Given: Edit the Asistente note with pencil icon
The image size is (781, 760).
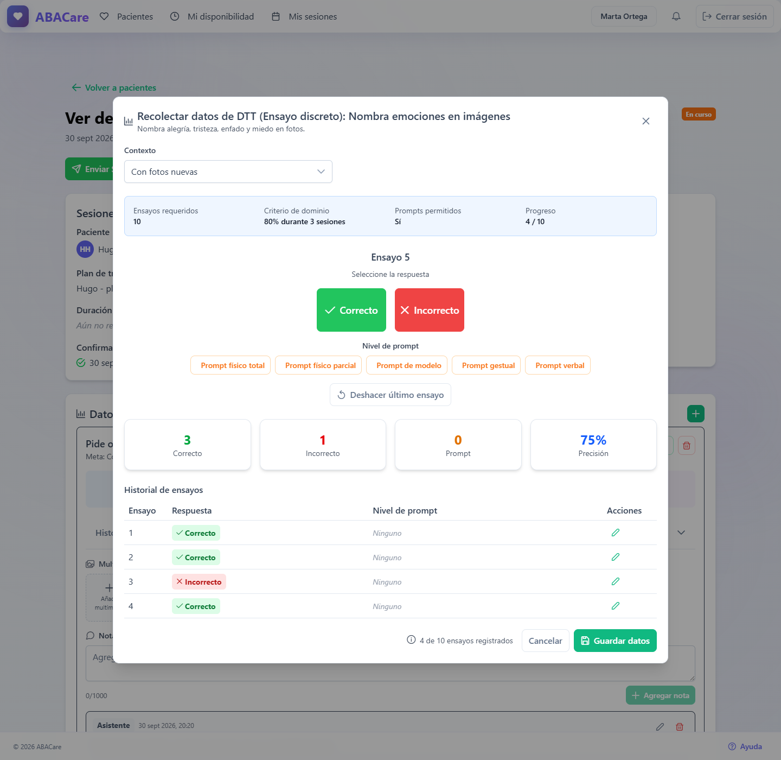Looking at the screenshot, I should coord(660,726).
